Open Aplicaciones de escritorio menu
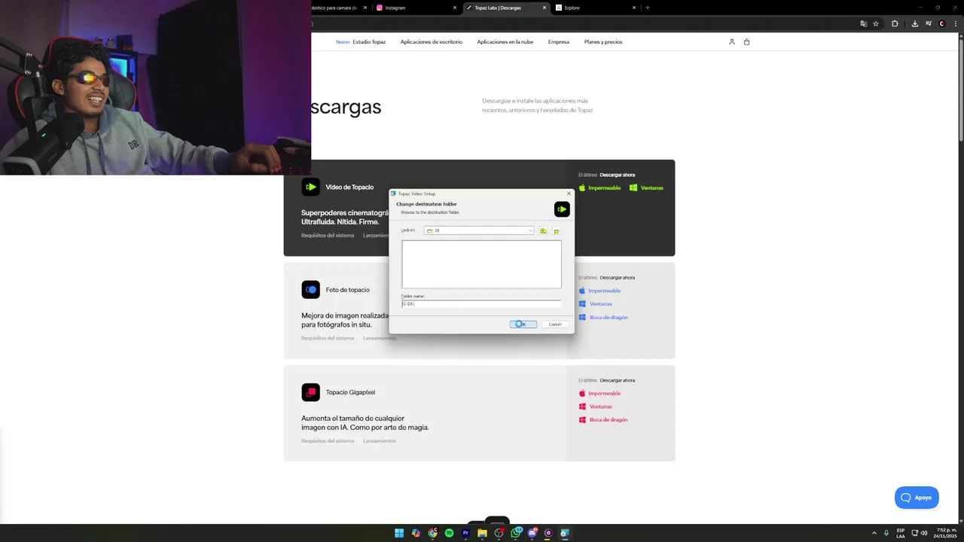This screenshot has width=964, height=542. point(432,41)
